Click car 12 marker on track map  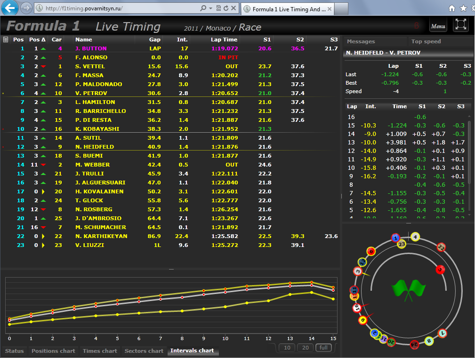click(362, 262)
